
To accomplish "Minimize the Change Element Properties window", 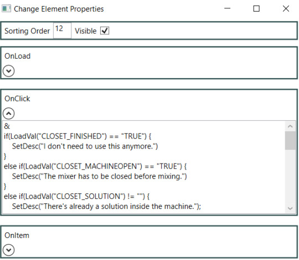I will pos(227,8).
